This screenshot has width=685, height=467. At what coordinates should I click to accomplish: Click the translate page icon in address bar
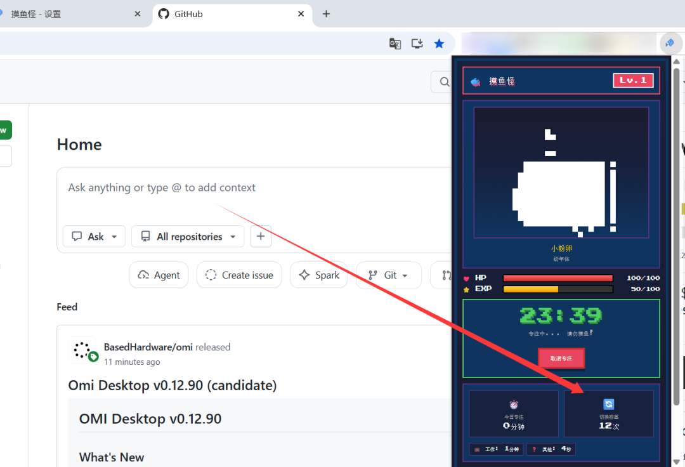(x=395, y=43)
